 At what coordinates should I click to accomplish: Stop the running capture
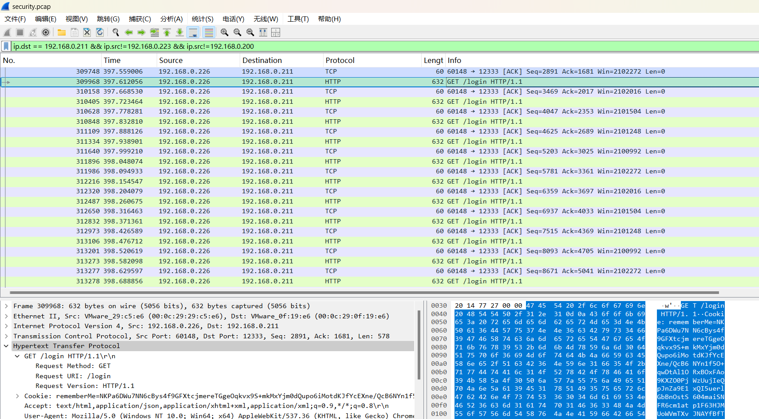click(20, 32)
